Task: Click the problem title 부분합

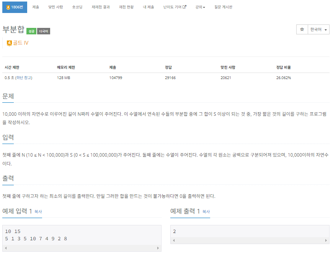Action: pos(13,29)
